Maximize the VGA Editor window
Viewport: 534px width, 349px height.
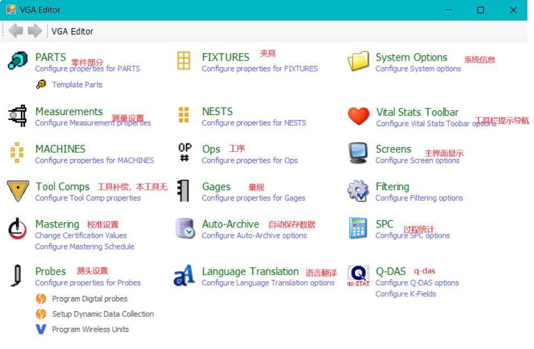pos(481,10)
